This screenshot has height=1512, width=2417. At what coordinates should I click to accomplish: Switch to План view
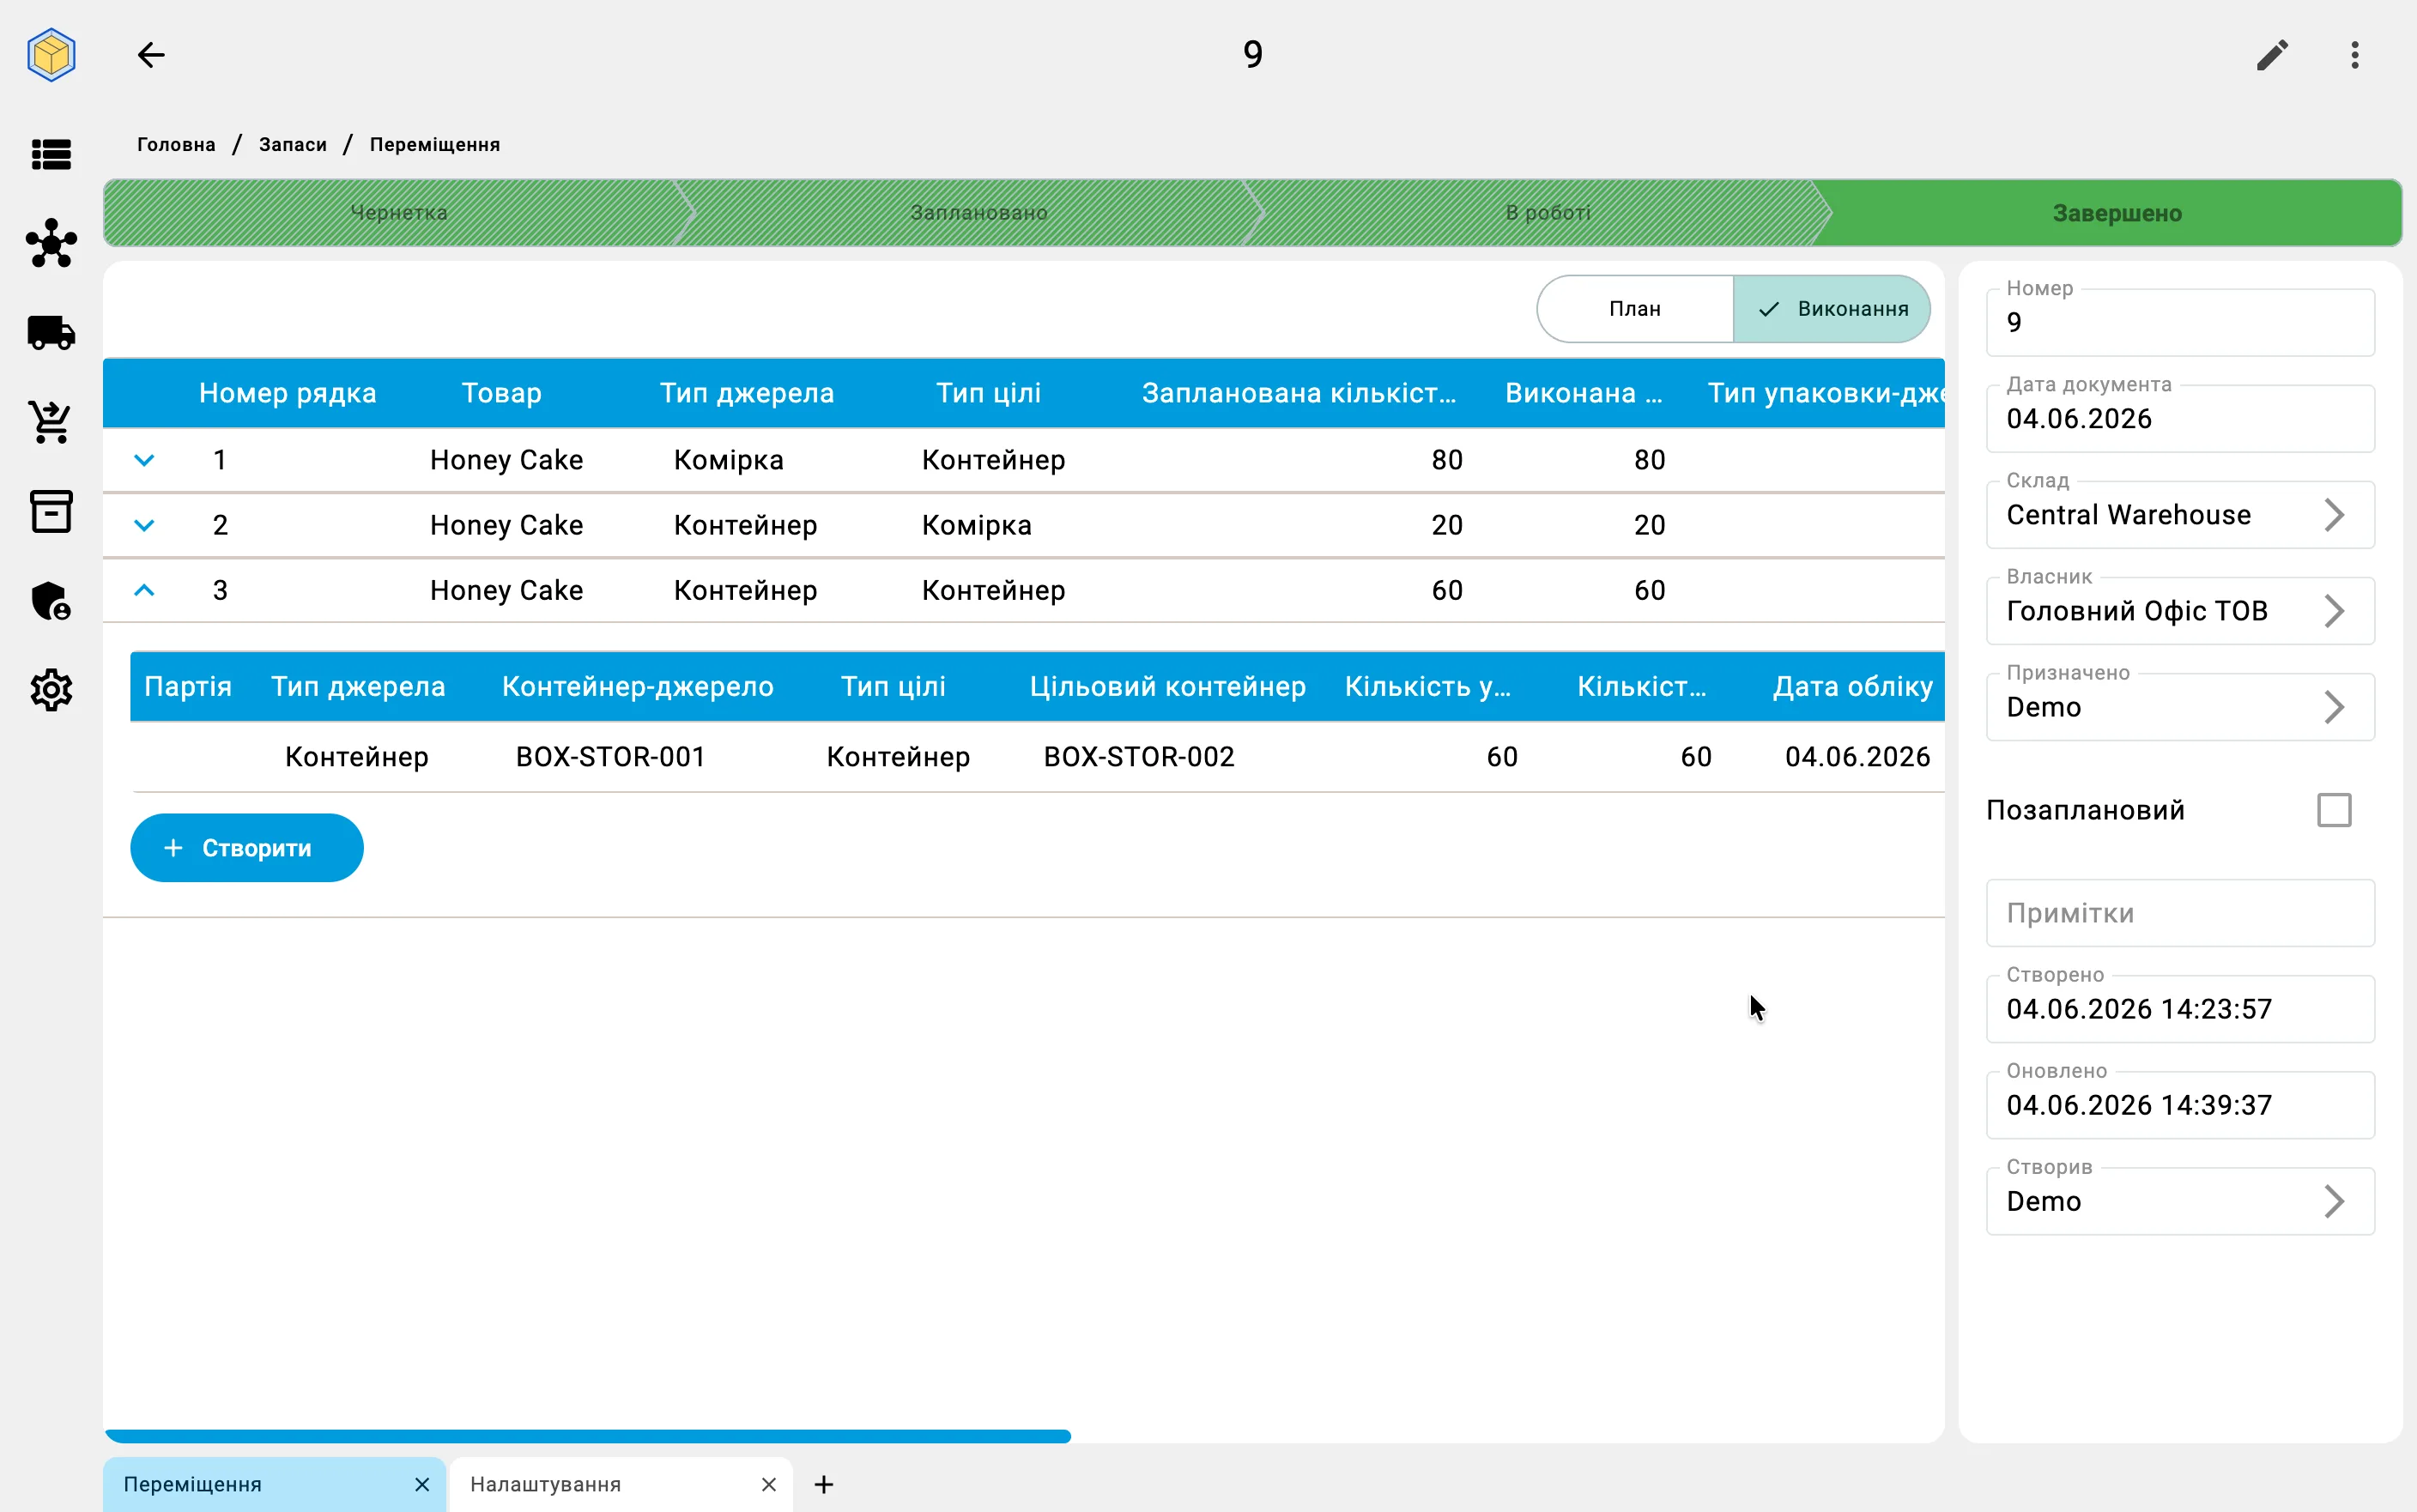1635,309
